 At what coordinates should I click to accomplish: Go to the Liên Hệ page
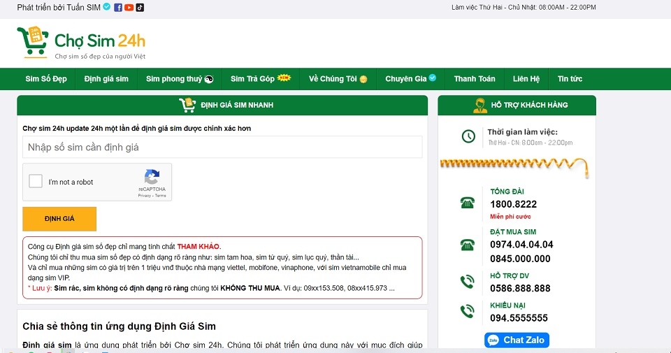[526, 79]
